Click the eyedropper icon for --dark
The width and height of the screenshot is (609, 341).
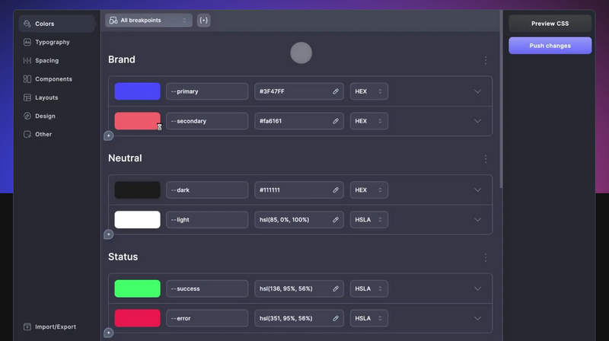(x=336, y=190)
